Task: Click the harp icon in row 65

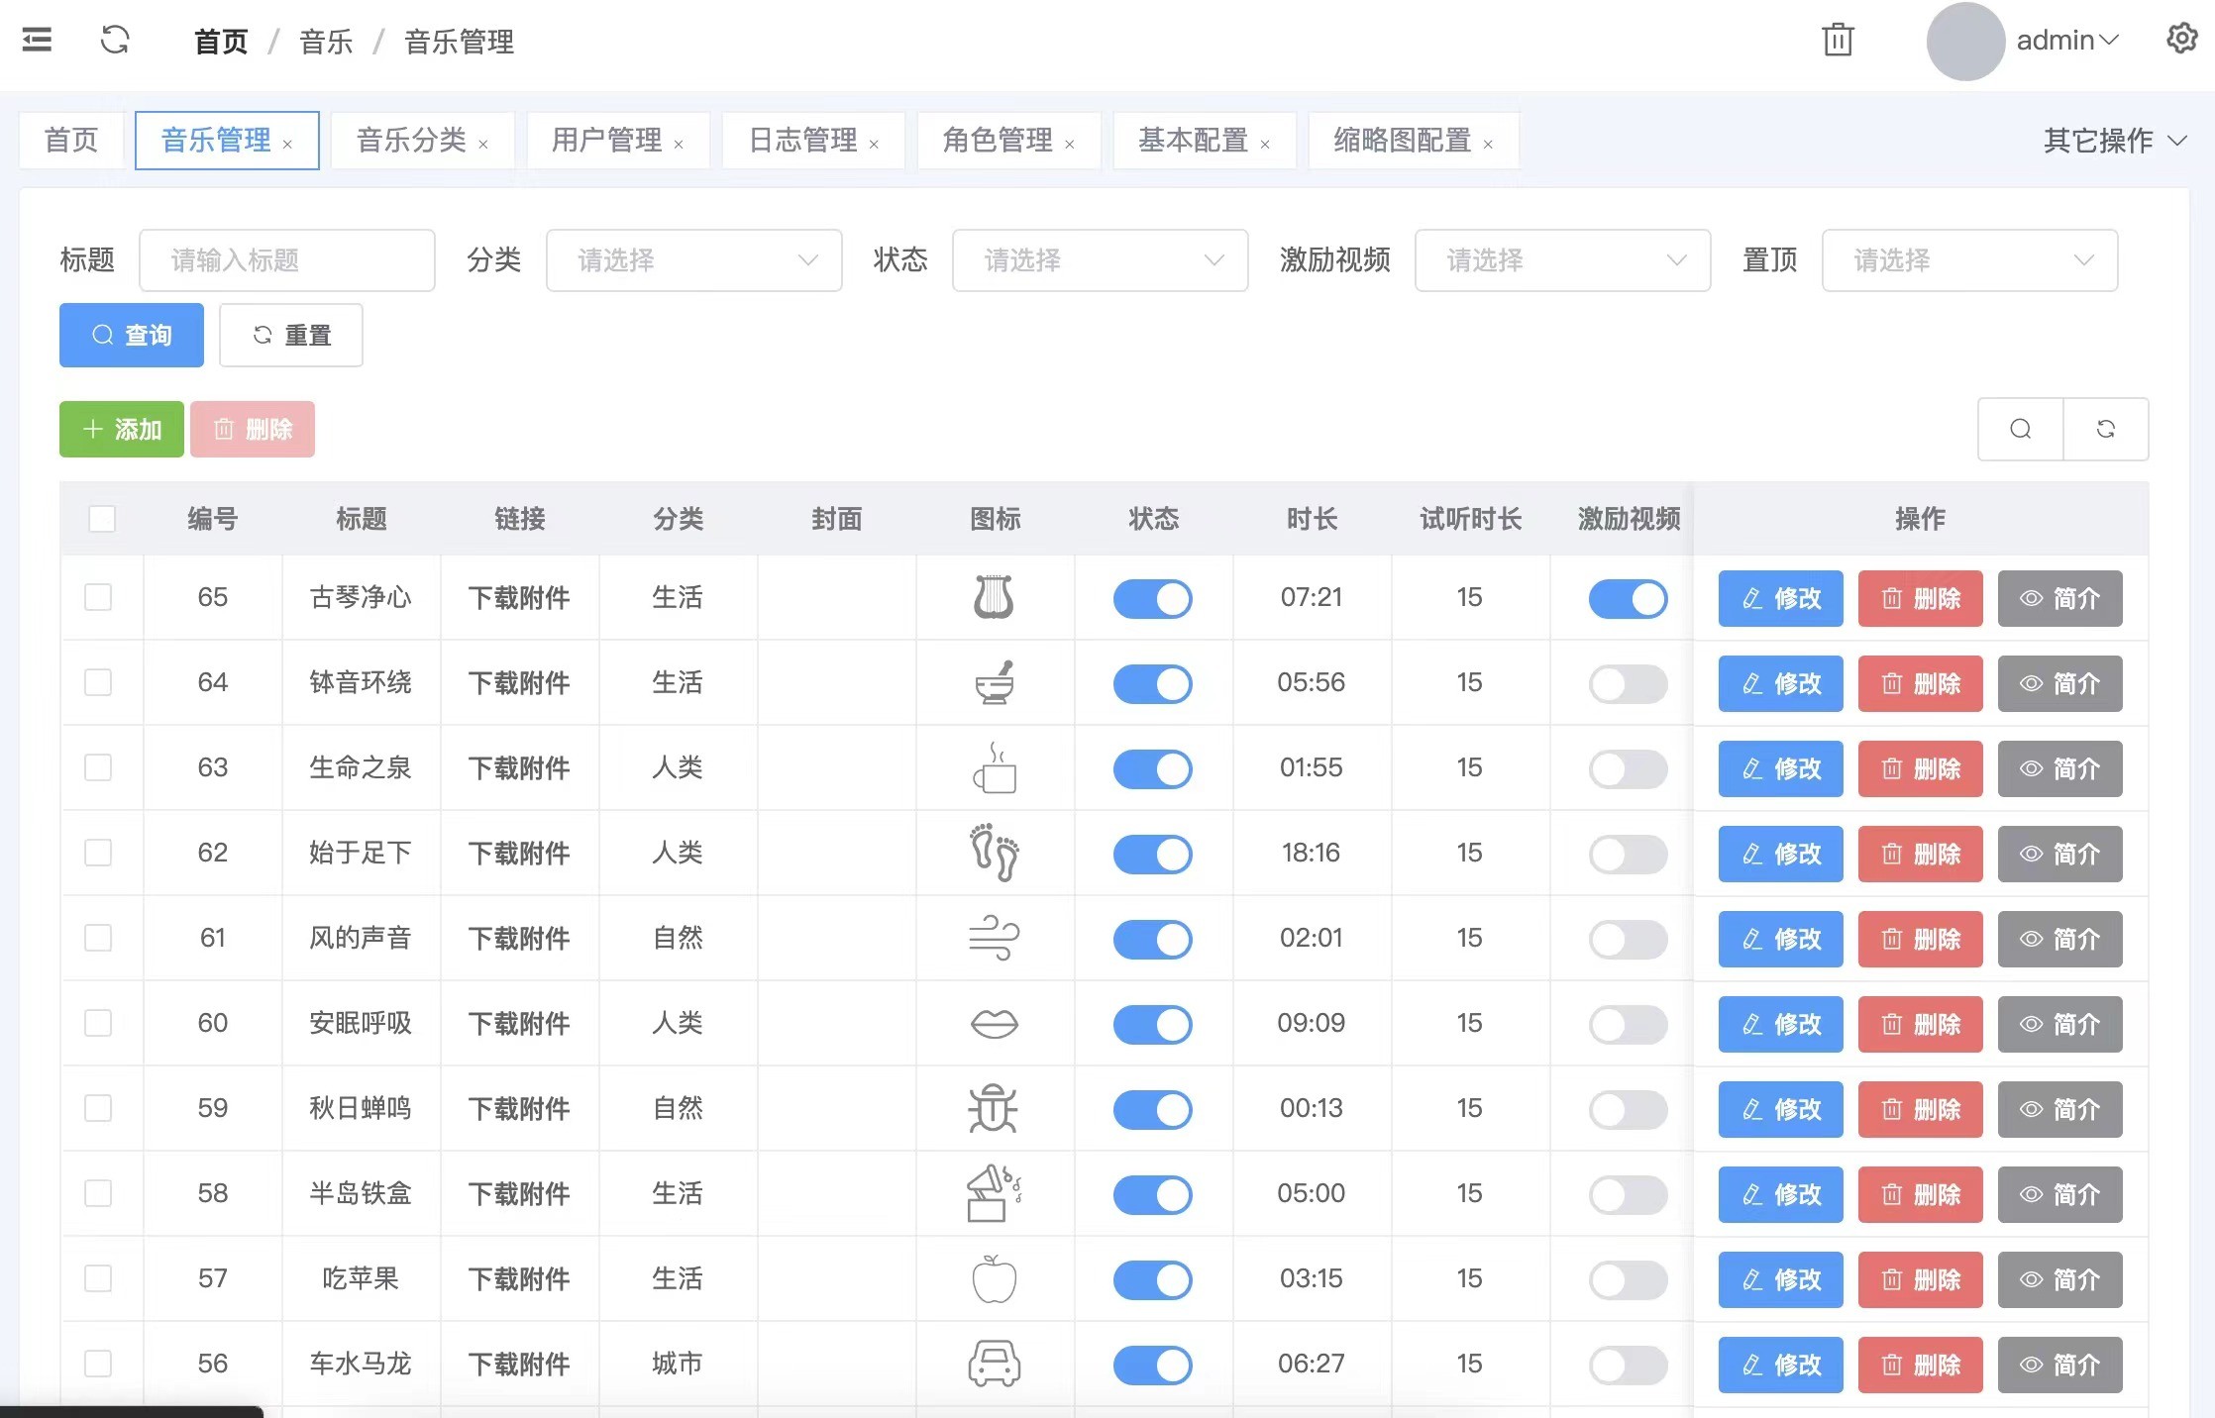Action: tap(994, 597)
